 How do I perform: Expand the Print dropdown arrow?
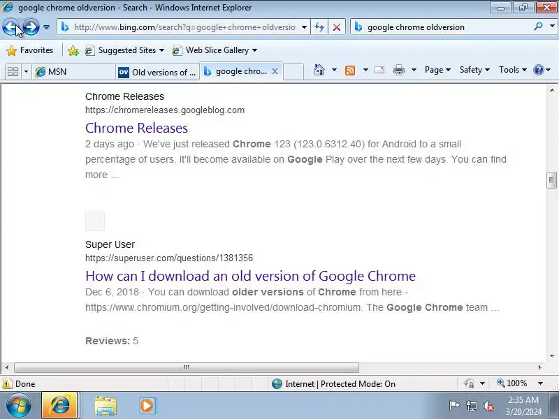coord(414,70)
